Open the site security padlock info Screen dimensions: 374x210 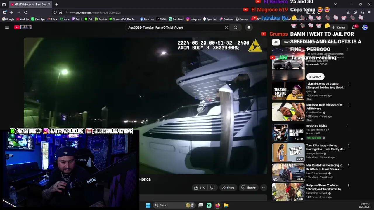pos(60,13)
